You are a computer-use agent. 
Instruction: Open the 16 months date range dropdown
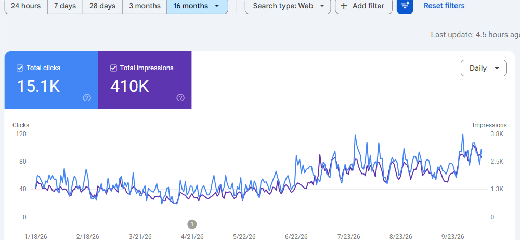197,6
